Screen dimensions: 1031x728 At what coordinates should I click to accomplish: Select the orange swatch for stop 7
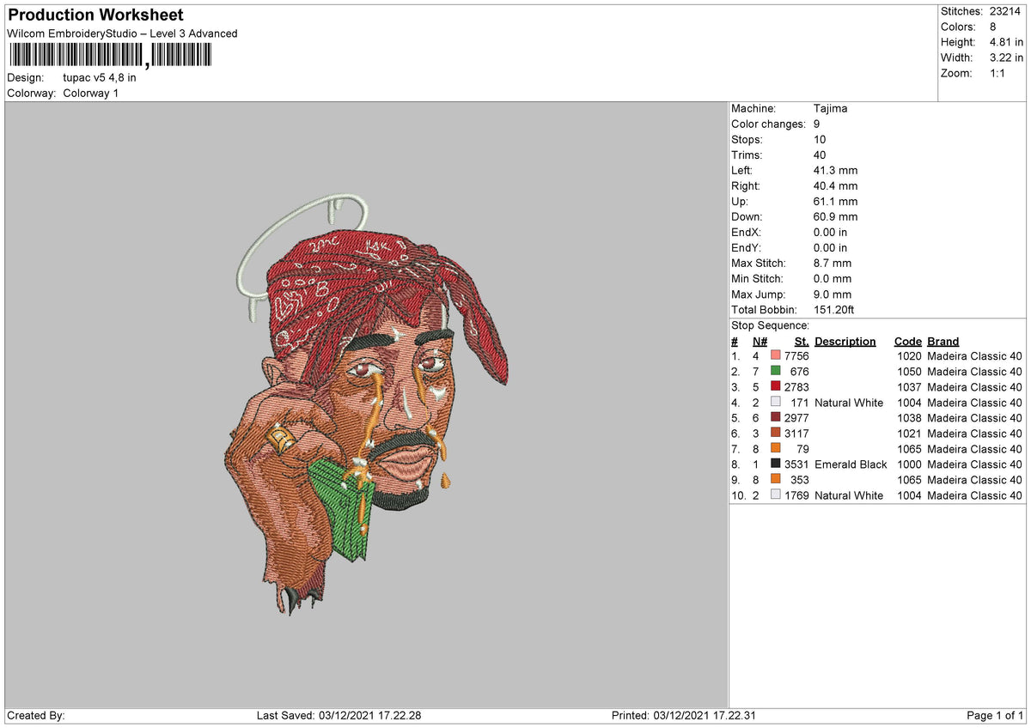click(774, 449)
